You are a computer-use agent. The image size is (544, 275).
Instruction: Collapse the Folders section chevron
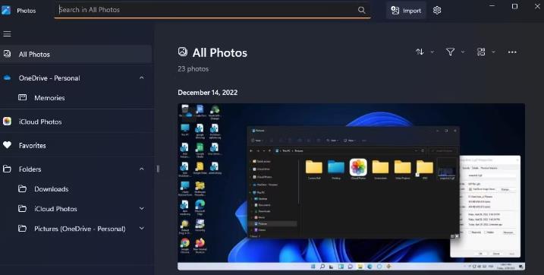pos(142,169)
